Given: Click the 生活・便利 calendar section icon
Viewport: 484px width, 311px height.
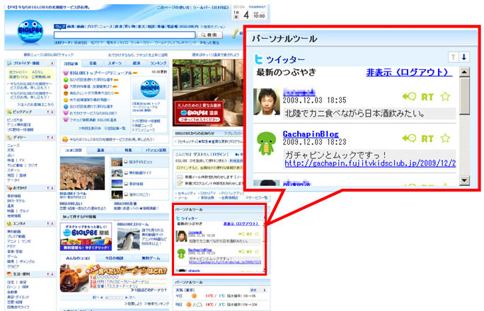Looking at the screenshot, I should 9,274.
